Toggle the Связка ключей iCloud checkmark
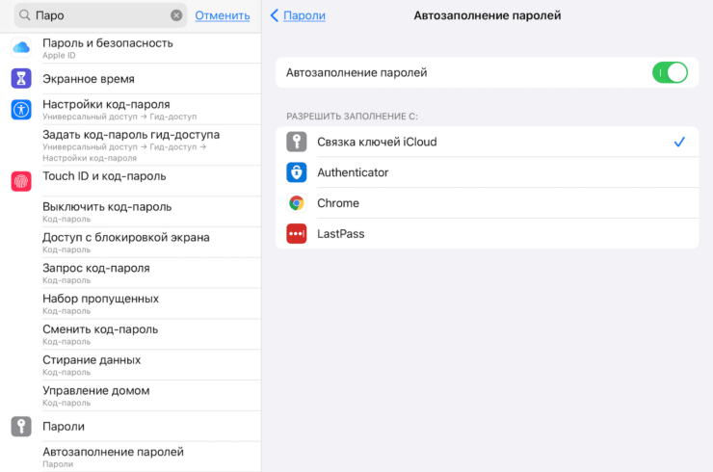Screen dimensions: 713x472 [679, 142]
